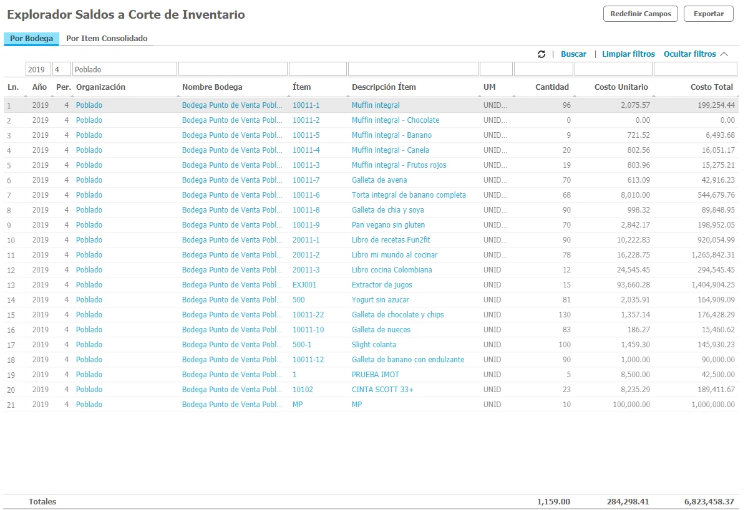
Task: Collapse filters with the Ocultar filtros chevron
Action: coord(724,54)
